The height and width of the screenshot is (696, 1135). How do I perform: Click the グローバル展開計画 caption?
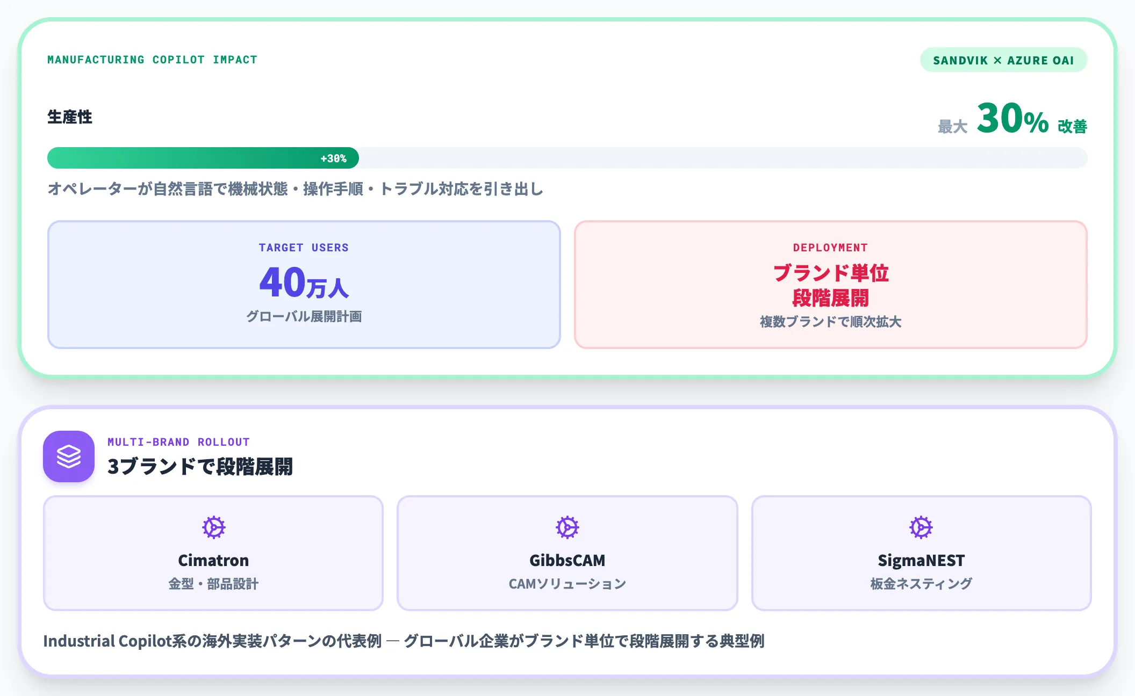point(304,316)
